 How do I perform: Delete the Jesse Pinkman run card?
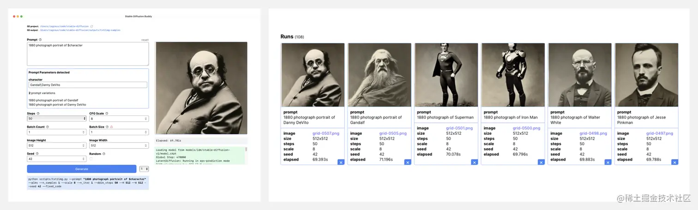pos(674,162)
